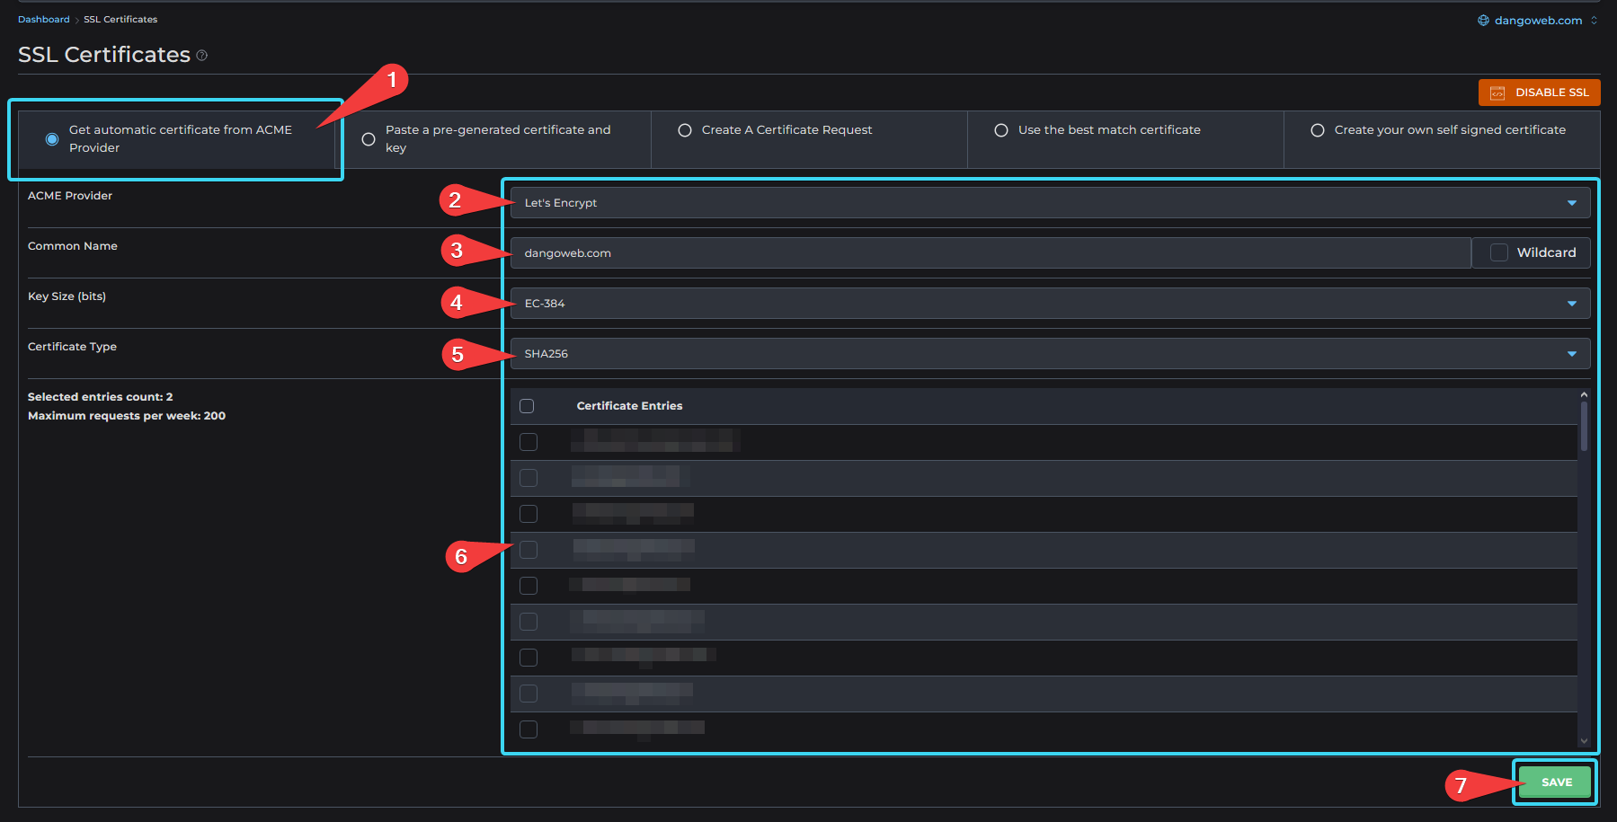Click the certificate entries scrollbar thumb
This screenshot has height=822, width=1617.
[1584, 427]
